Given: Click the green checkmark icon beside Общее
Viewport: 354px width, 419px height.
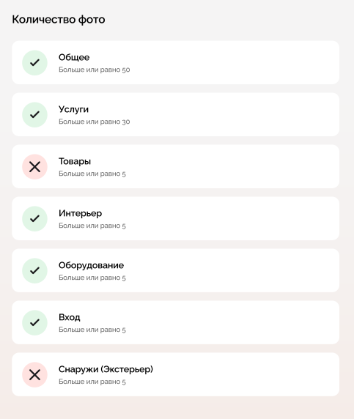Looking at the screenshot, I should [34, 63].
